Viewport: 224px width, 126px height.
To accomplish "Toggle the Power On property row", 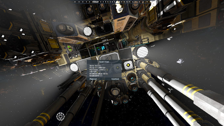I will pos(98,68).
